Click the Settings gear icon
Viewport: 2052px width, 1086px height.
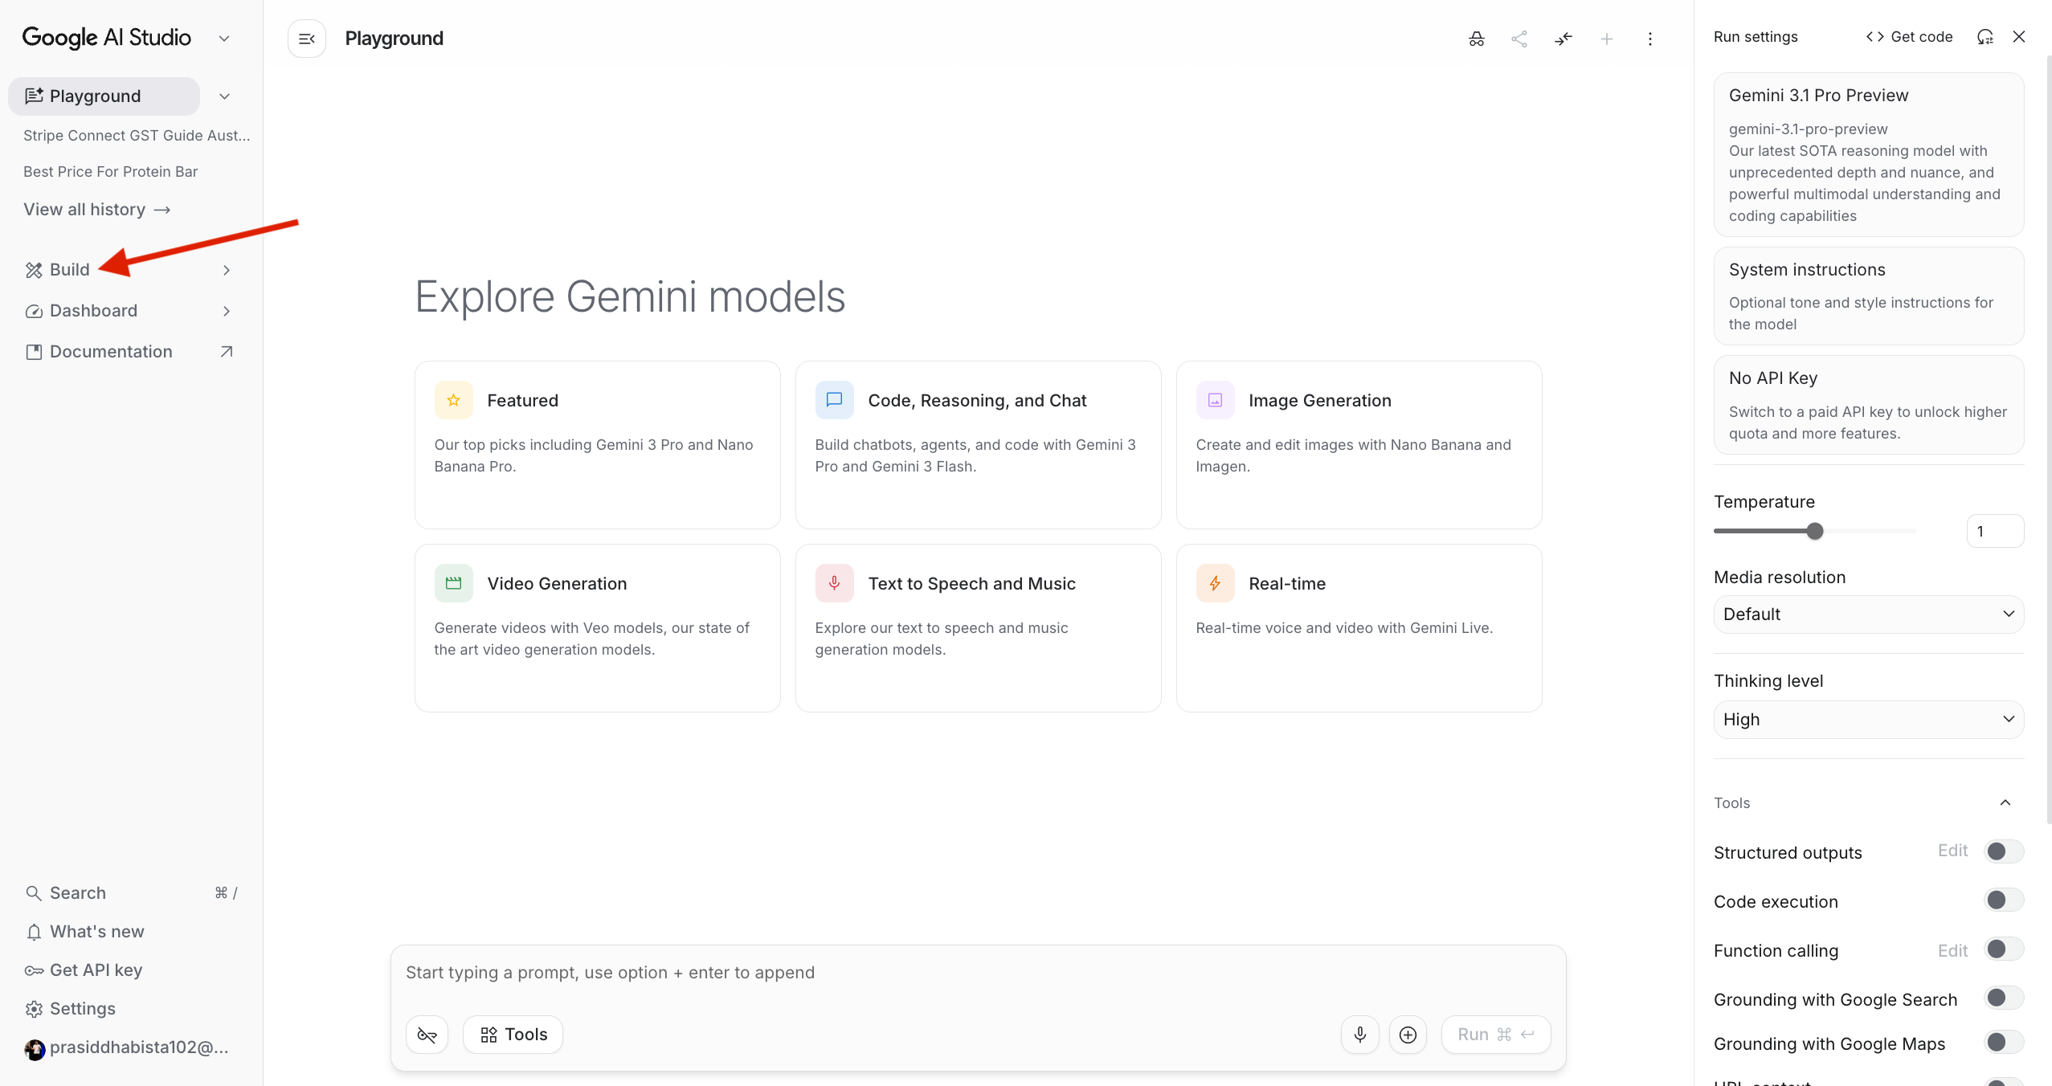pos(34,1009)
